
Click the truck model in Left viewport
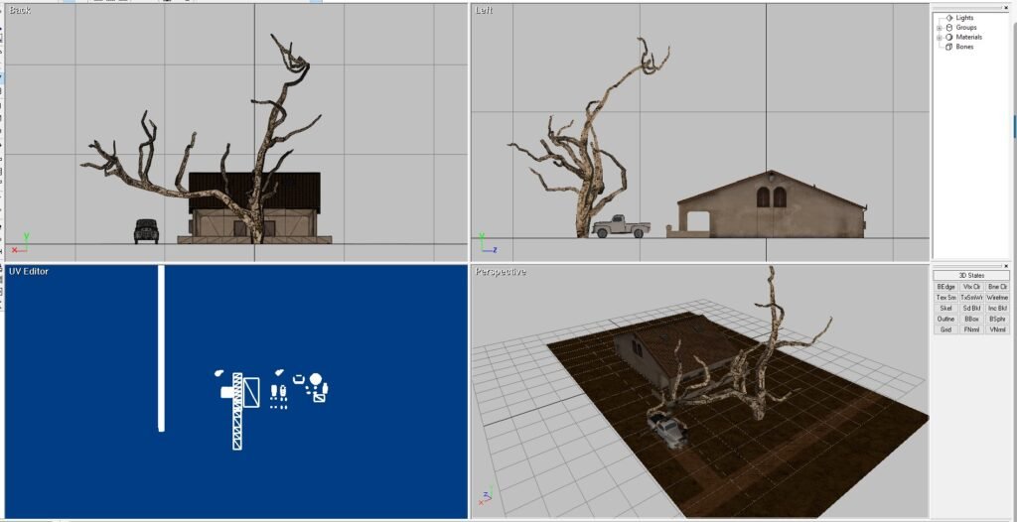[x=620, y=227]
